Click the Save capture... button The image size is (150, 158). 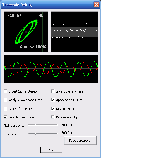(80, 141)
